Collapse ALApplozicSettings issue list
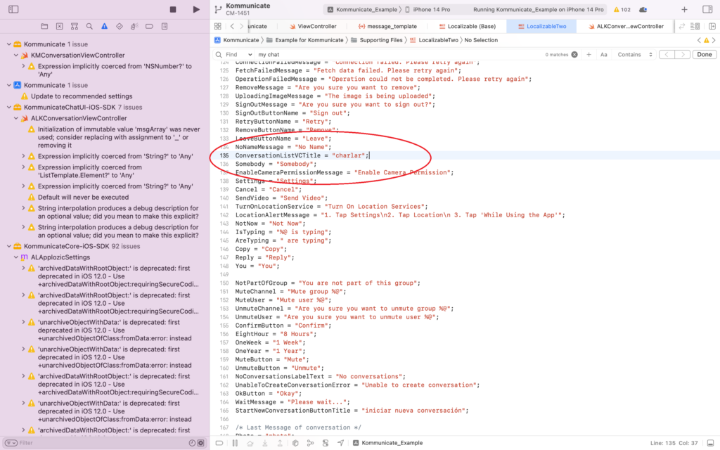The width and height of the screenshot is (720, 450). [x=16, y=257]
